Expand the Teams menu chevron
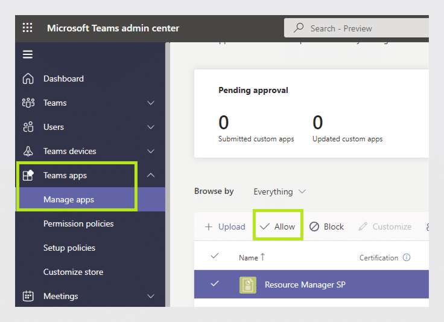Image resolution: width=444 pixels, height=322 pixels. pyautogui.click(x=151, y=103)
